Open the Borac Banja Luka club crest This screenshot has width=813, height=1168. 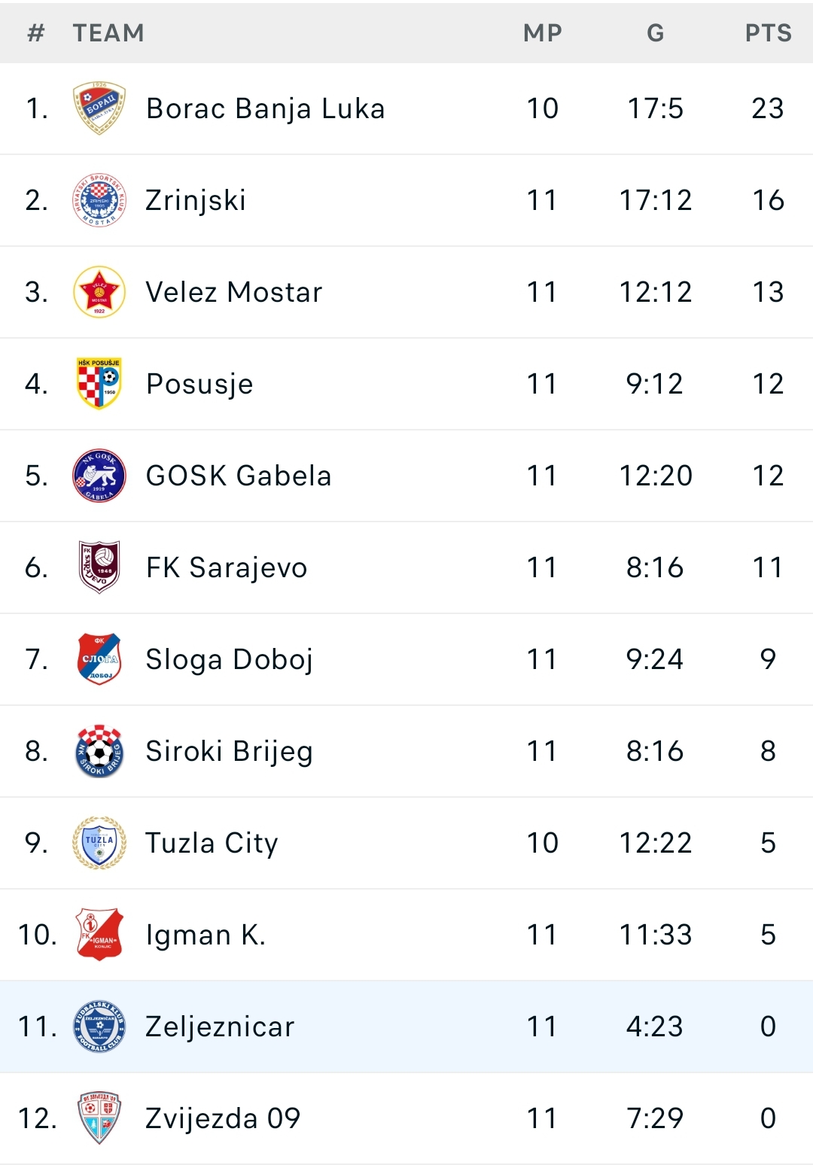click(x=99, y=108)
